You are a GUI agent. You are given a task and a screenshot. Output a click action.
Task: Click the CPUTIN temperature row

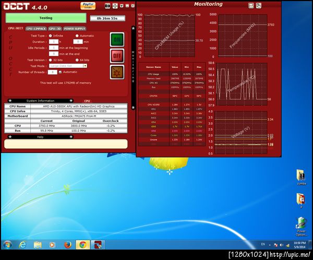(172, 96)
